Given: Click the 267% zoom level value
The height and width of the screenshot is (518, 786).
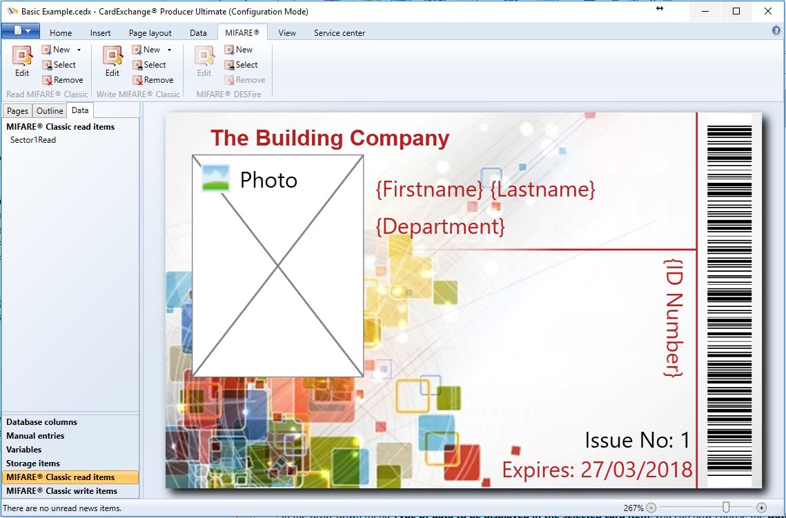Looking at the screenshot, I should coord(633,508).
